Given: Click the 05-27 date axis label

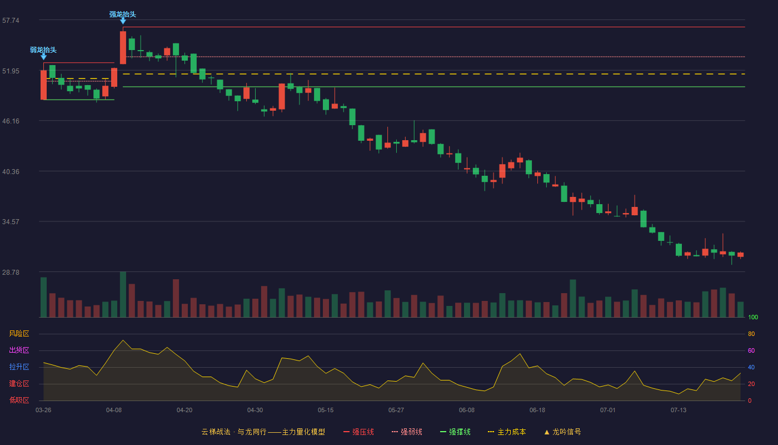Looking at the screenshot, I should pyautogui.click(x=396, y=410).
